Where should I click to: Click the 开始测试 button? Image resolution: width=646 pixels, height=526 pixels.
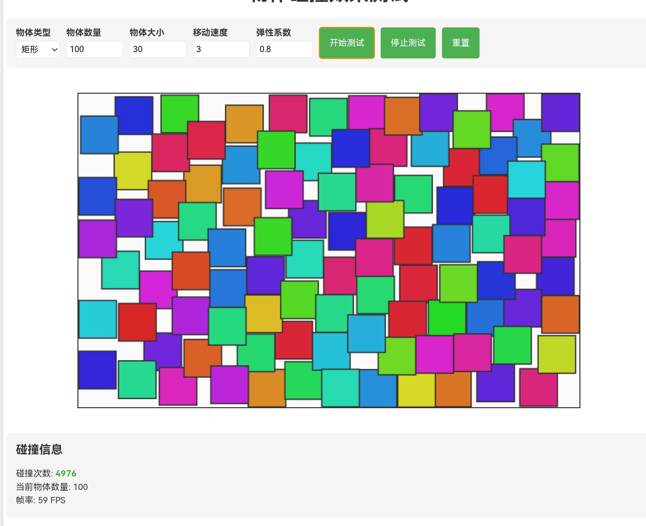click(346, 43)
